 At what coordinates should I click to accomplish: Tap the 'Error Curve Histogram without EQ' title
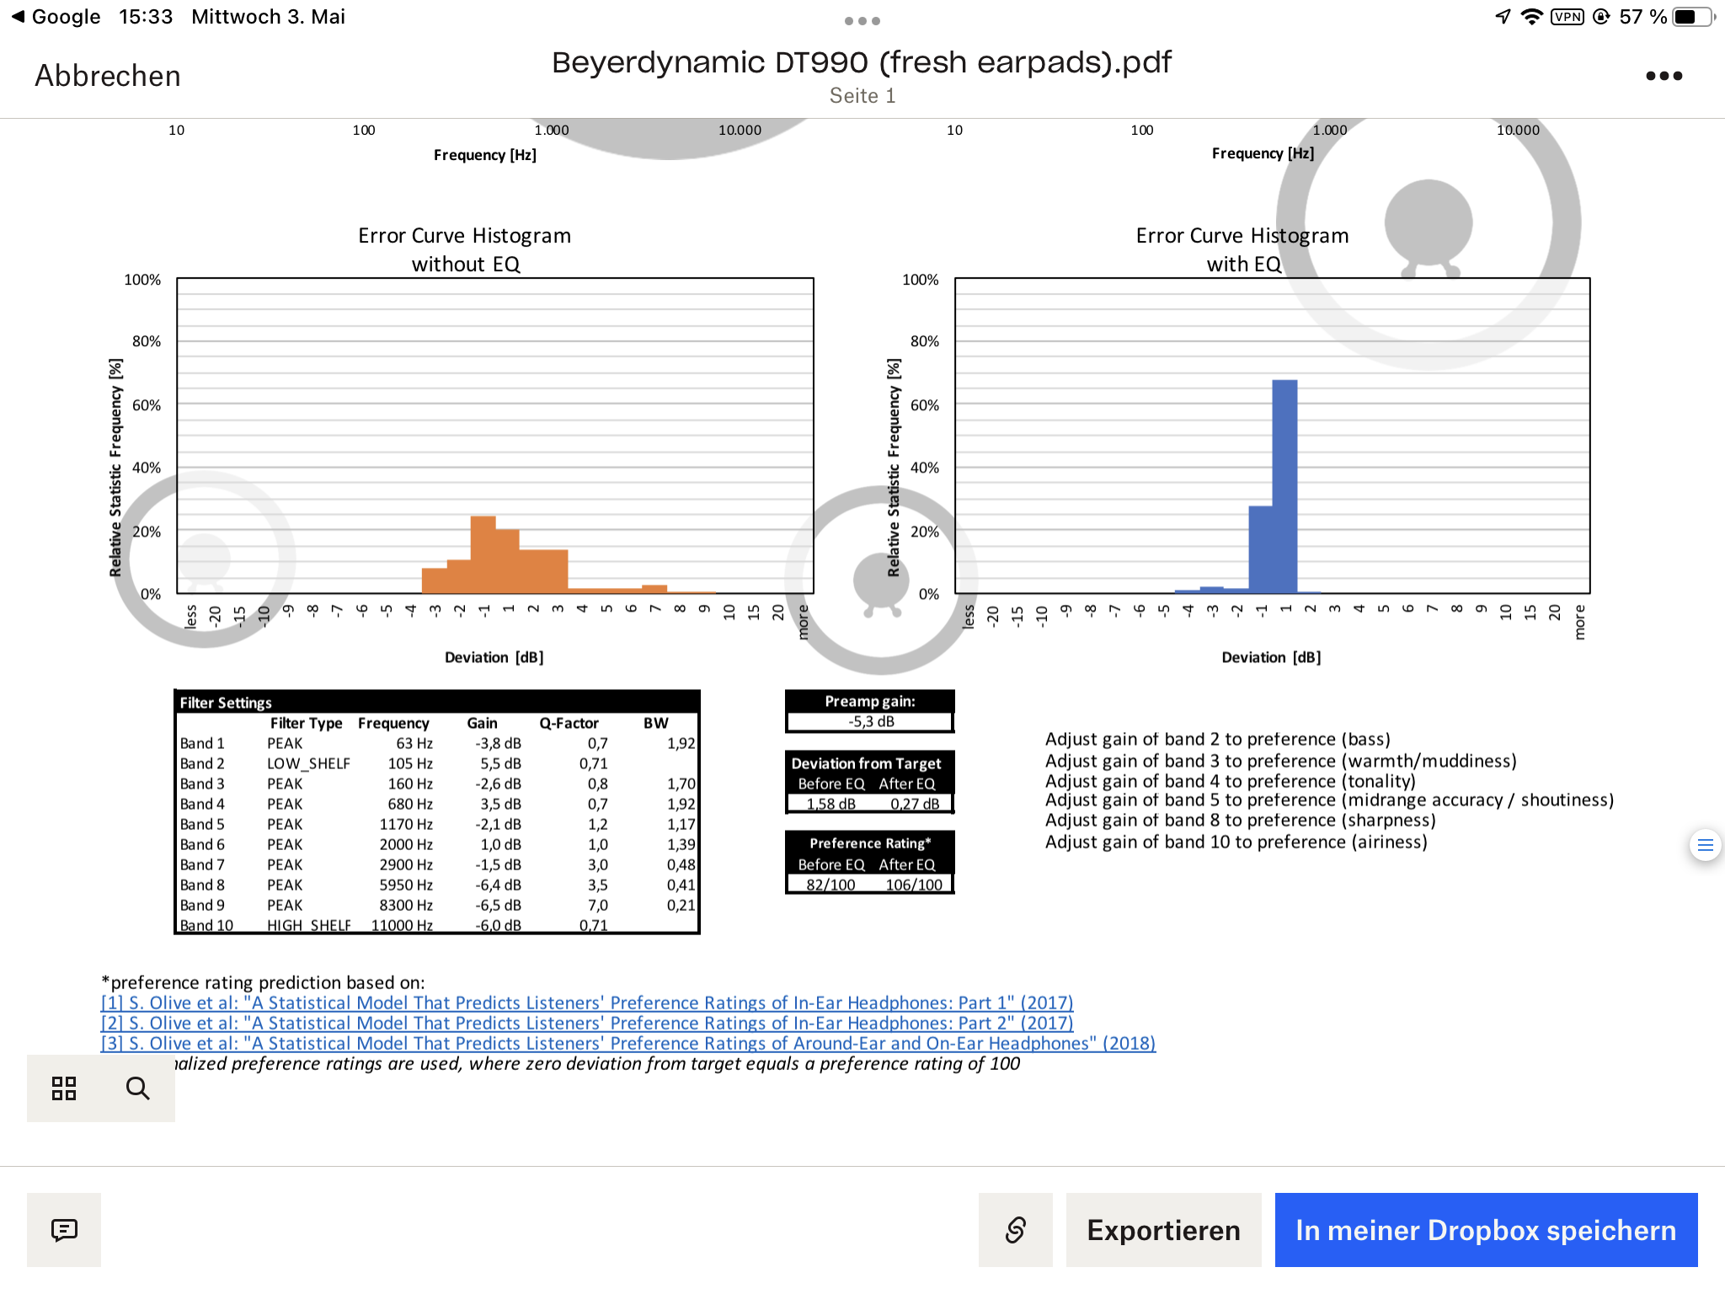[465, 249]
